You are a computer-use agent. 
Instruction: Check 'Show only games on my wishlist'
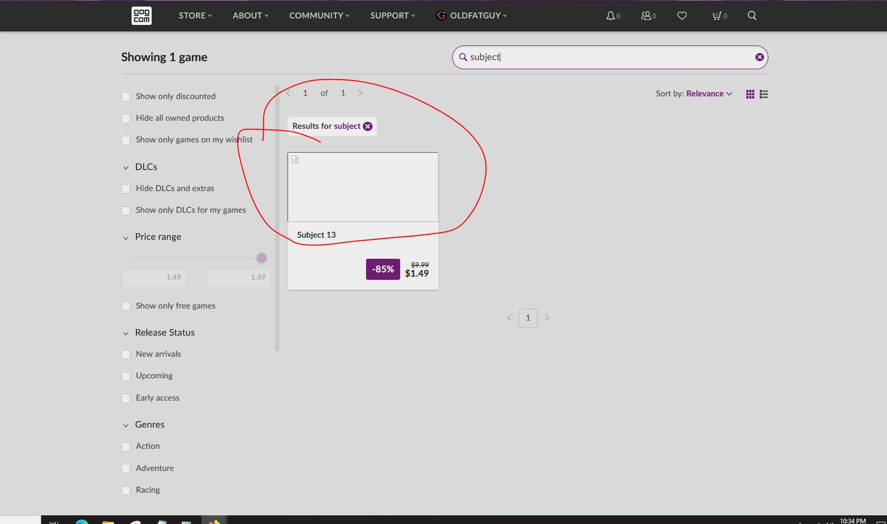(126, 140)
